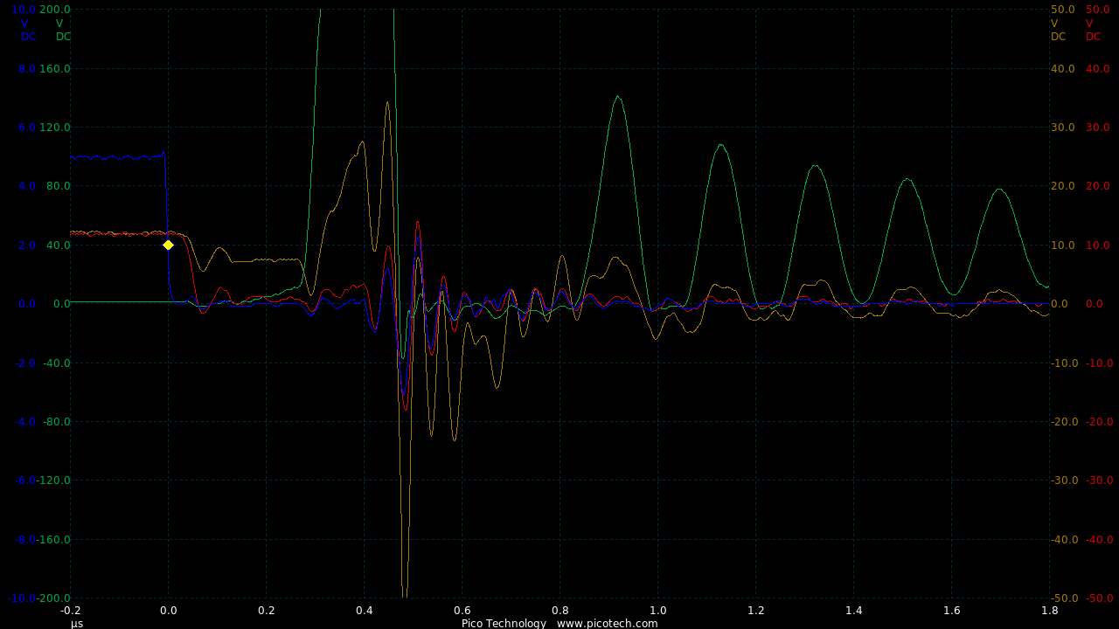Click the yellow axis 30.0 value
The height and width of the screenshot is (629, 1119).
1062,128
